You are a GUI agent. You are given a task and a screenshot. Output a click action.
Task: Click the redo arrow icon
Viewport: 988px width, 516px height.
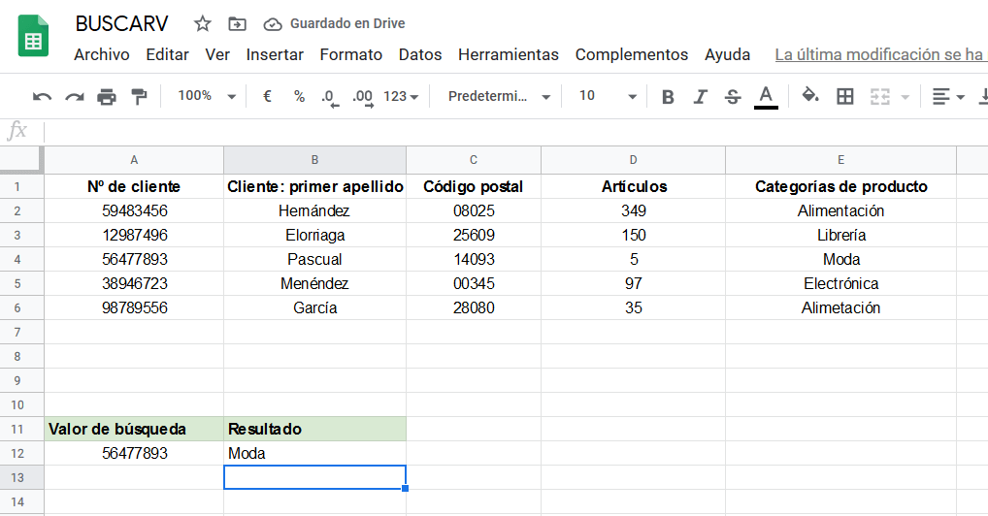[74, 96]
